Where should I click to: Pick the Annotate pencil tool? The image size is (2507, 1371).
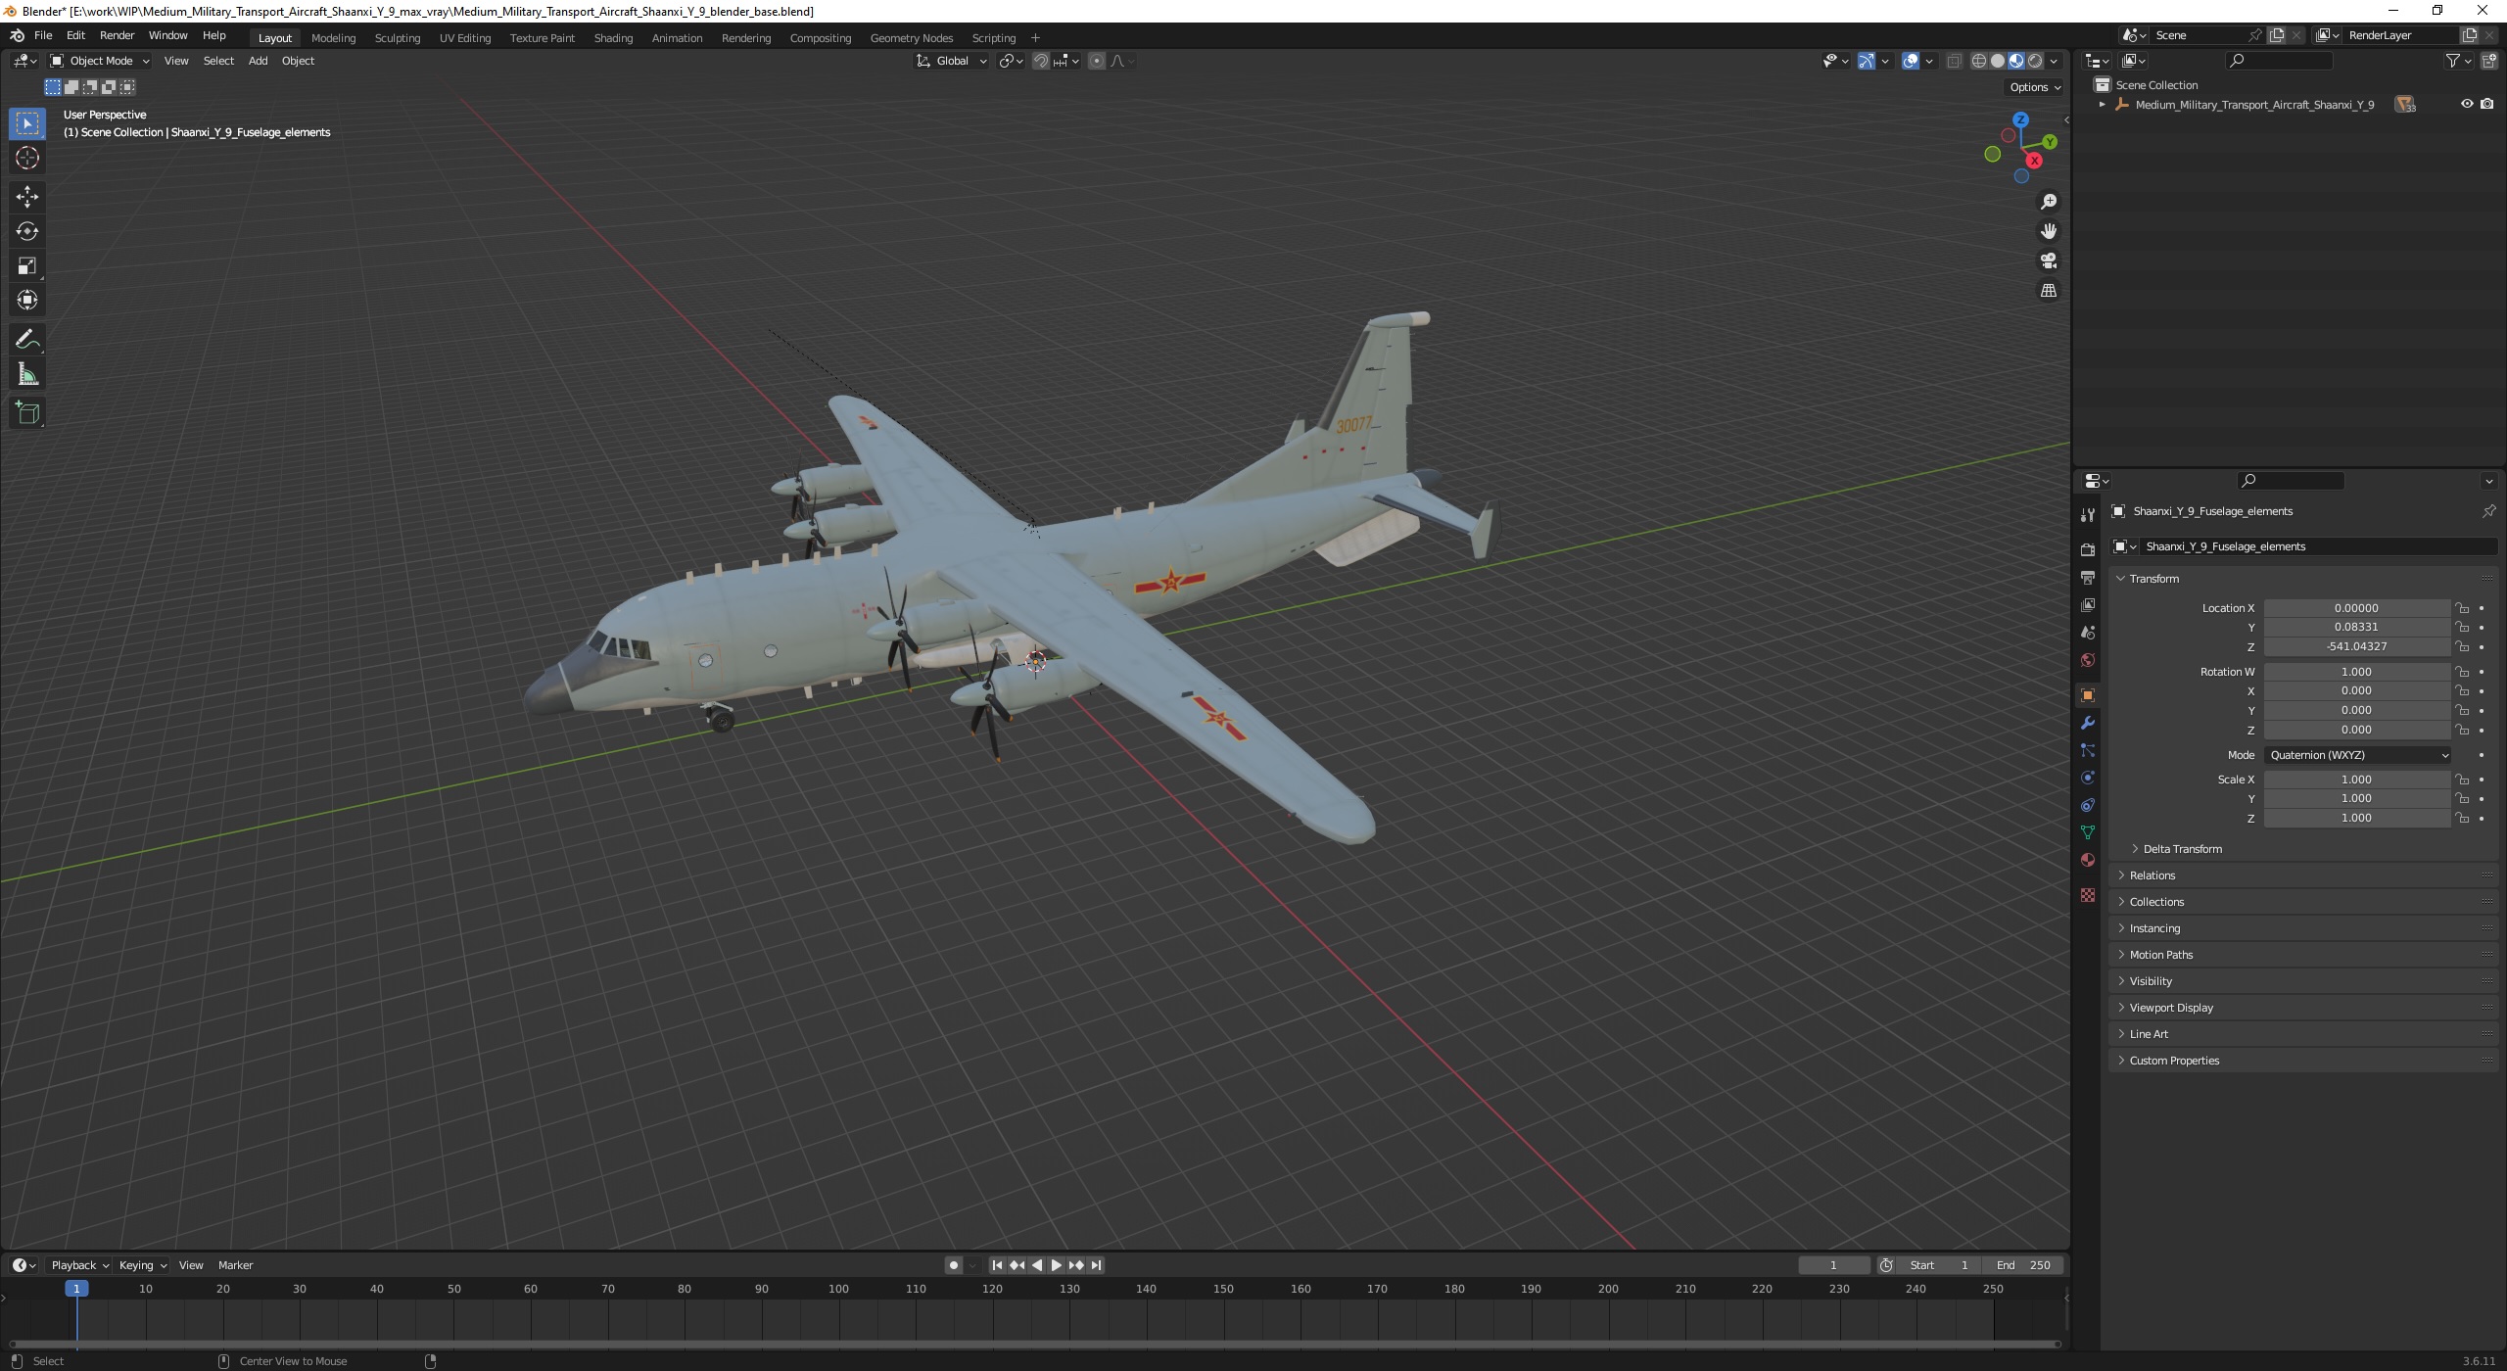point(27,340)
